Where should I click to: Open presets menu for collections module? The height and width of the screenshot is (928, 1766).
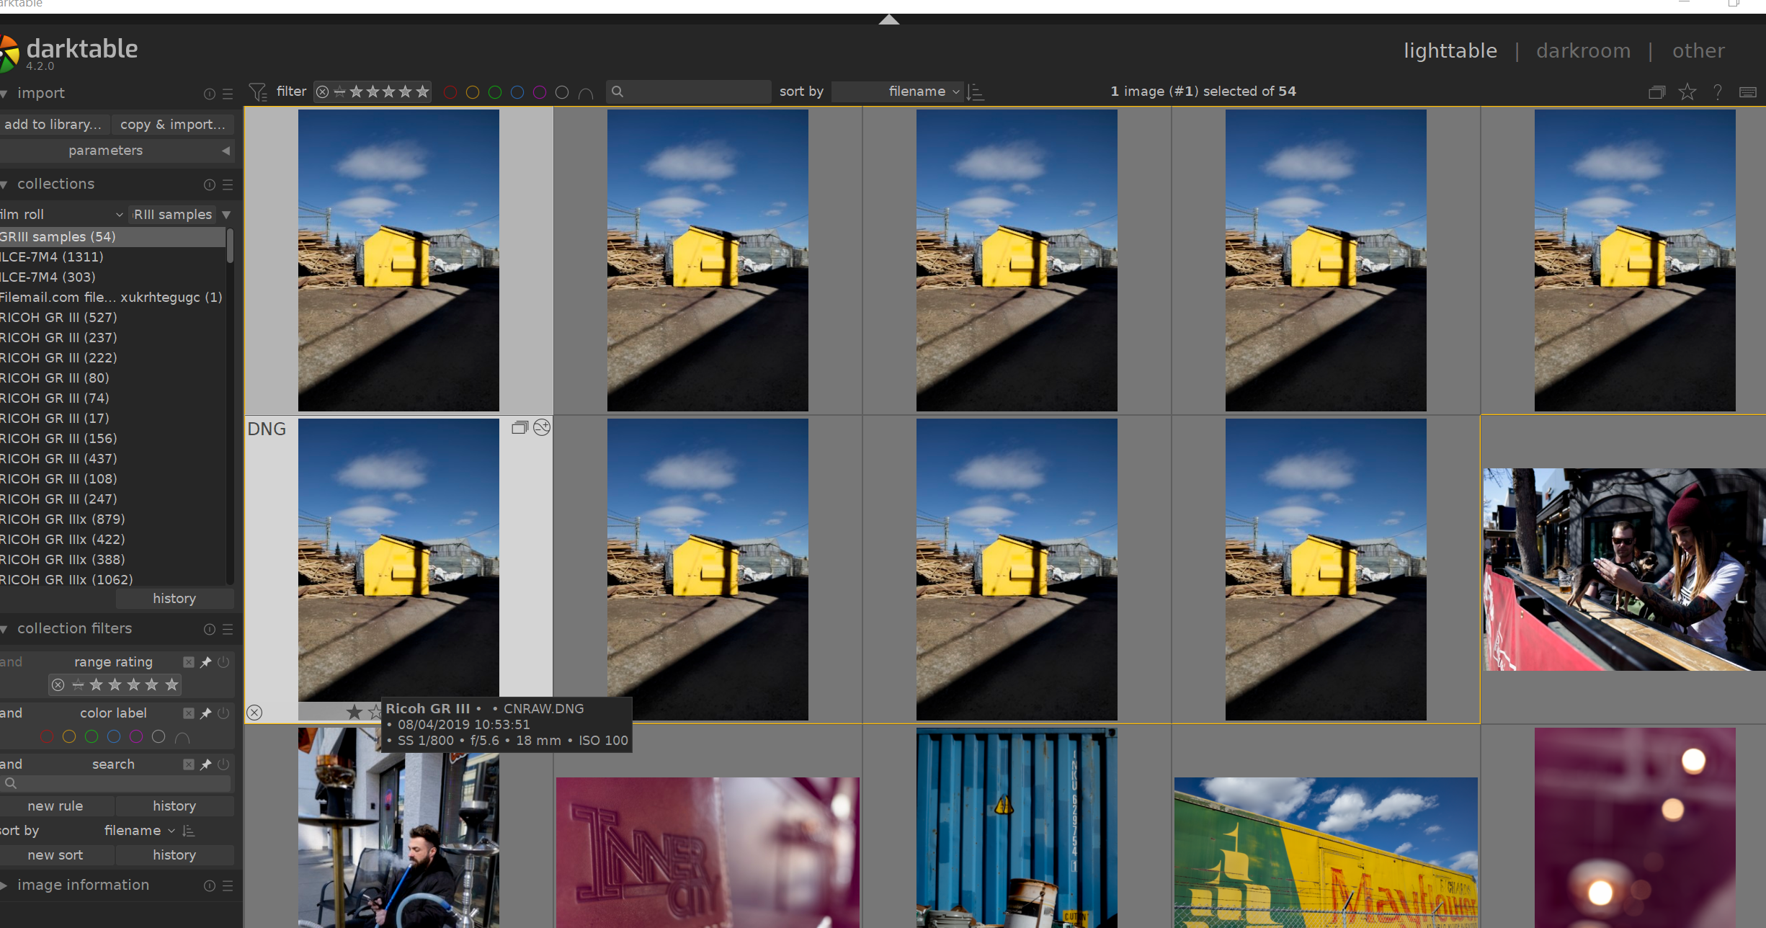(228, 184)
